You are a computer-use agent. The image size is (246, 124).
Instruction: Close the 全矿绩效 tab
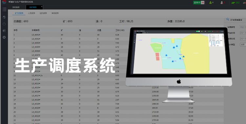pos(42,7)
